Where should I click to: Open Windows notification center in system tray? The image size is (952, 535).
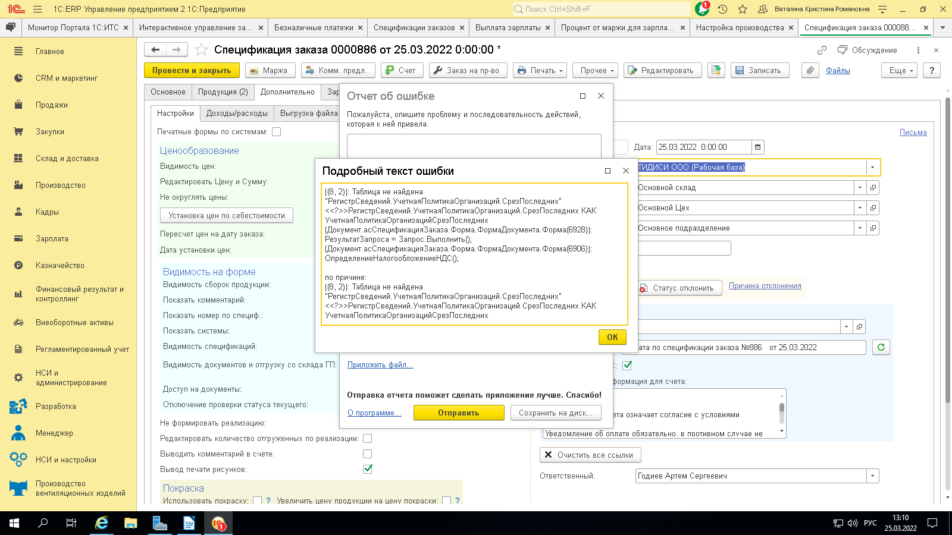pyautogui.click(x=932, y=523)
